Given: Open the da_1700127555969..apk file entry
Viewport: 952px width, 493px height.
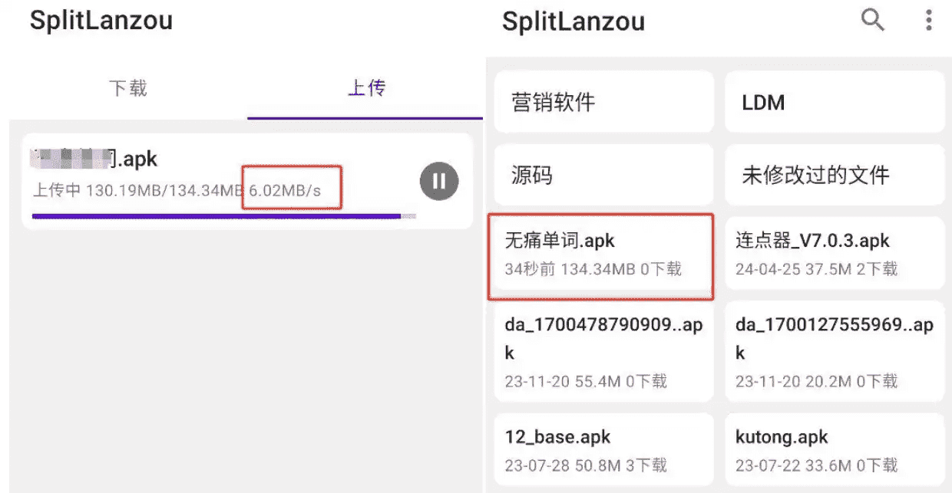Looking at the screenshot, I should 835,351.
